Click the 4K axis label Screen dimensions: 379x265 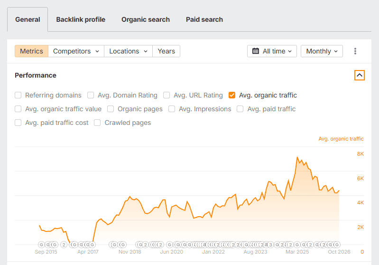[361, 203]
